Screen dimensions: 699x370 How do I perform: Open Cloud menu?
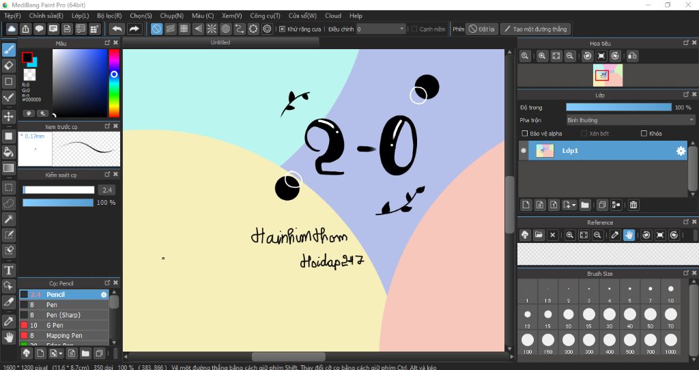tap(333, 16)
